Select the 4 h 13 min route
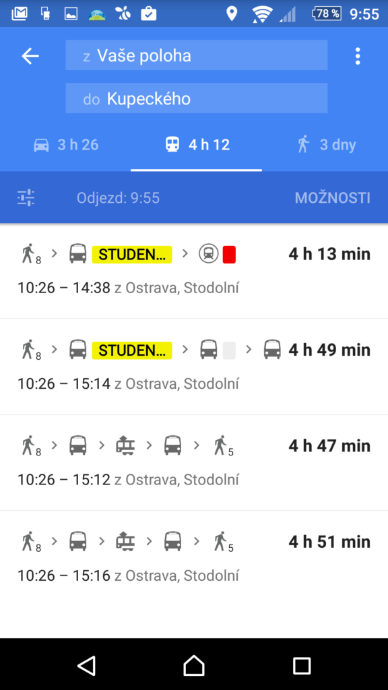Image resolution: width=388 pixels, height=690 pixels. [194, 271]
